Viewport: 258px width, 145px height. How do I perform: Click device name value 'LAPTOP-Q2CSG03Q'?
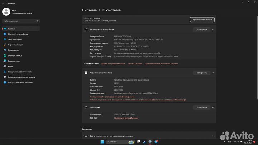[123, 36]
